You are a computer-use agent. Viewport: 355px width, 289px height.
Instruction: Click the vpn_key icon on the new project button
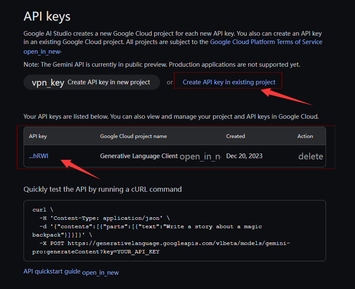[48, 83]
